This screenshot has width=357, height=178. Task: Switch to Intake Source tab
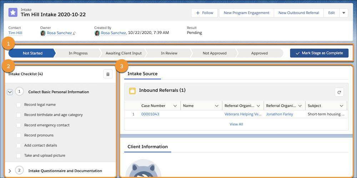[142, 74]
